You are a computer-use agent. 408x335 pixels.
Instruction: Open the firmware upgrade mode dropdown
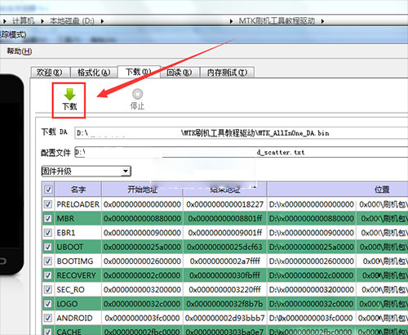[86, 172]
